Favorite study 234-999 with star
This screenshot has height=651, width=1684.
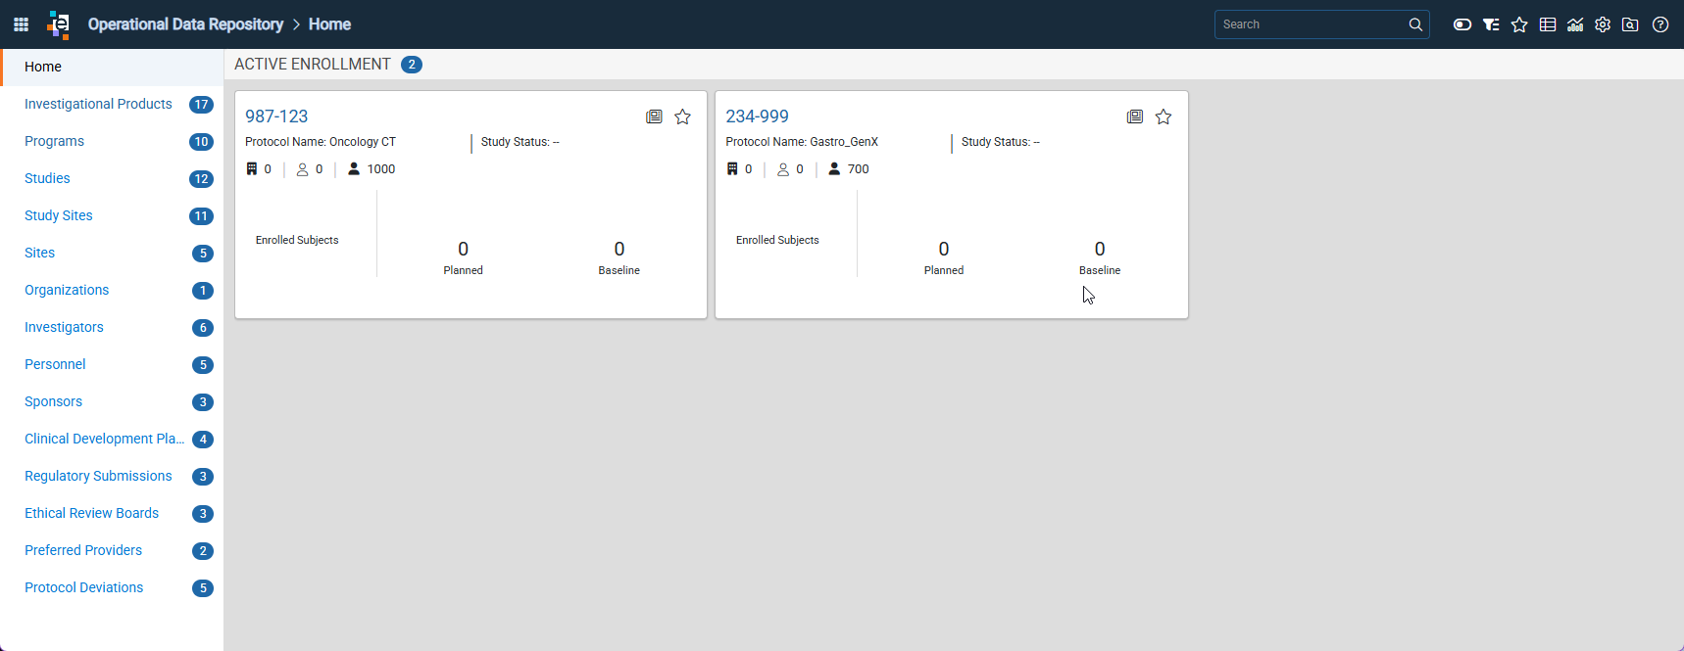pos(1164,116)
